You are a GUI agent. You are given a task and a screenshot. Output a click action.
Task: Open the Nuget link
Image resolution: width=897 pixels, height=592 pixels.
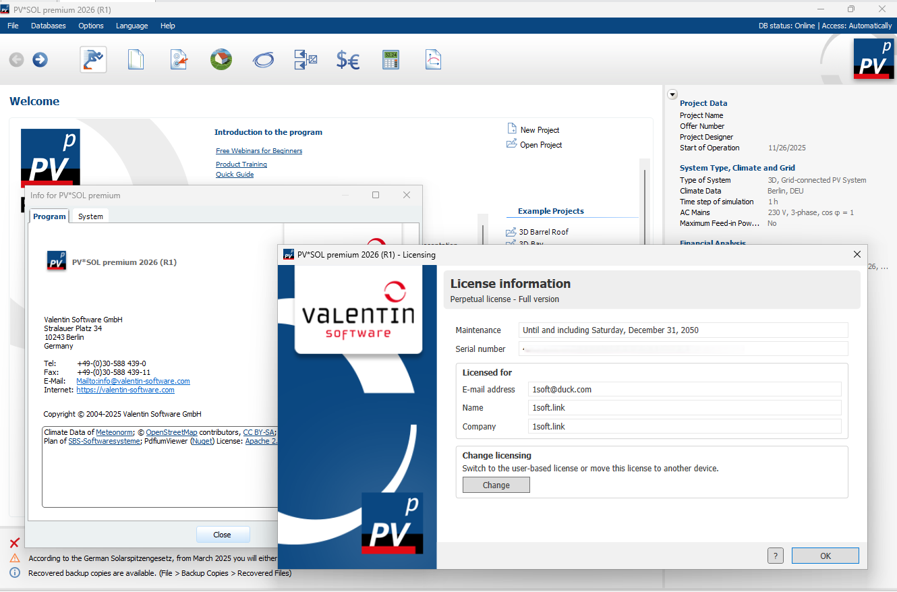coord(201,441)
